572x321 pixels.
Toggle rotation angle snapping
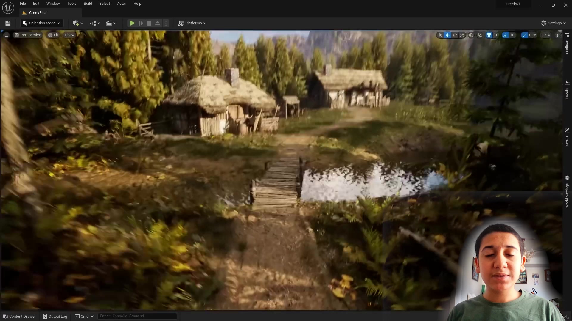(505, 35)
